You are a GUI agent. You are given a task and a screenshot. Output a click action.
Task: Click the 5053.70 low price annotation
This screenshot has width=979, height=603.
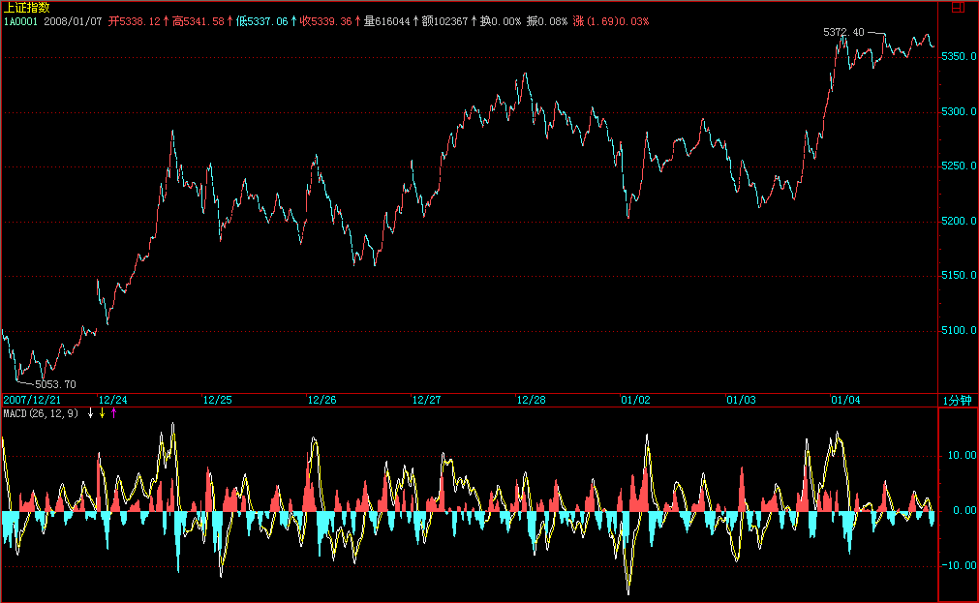click(55, 384)
